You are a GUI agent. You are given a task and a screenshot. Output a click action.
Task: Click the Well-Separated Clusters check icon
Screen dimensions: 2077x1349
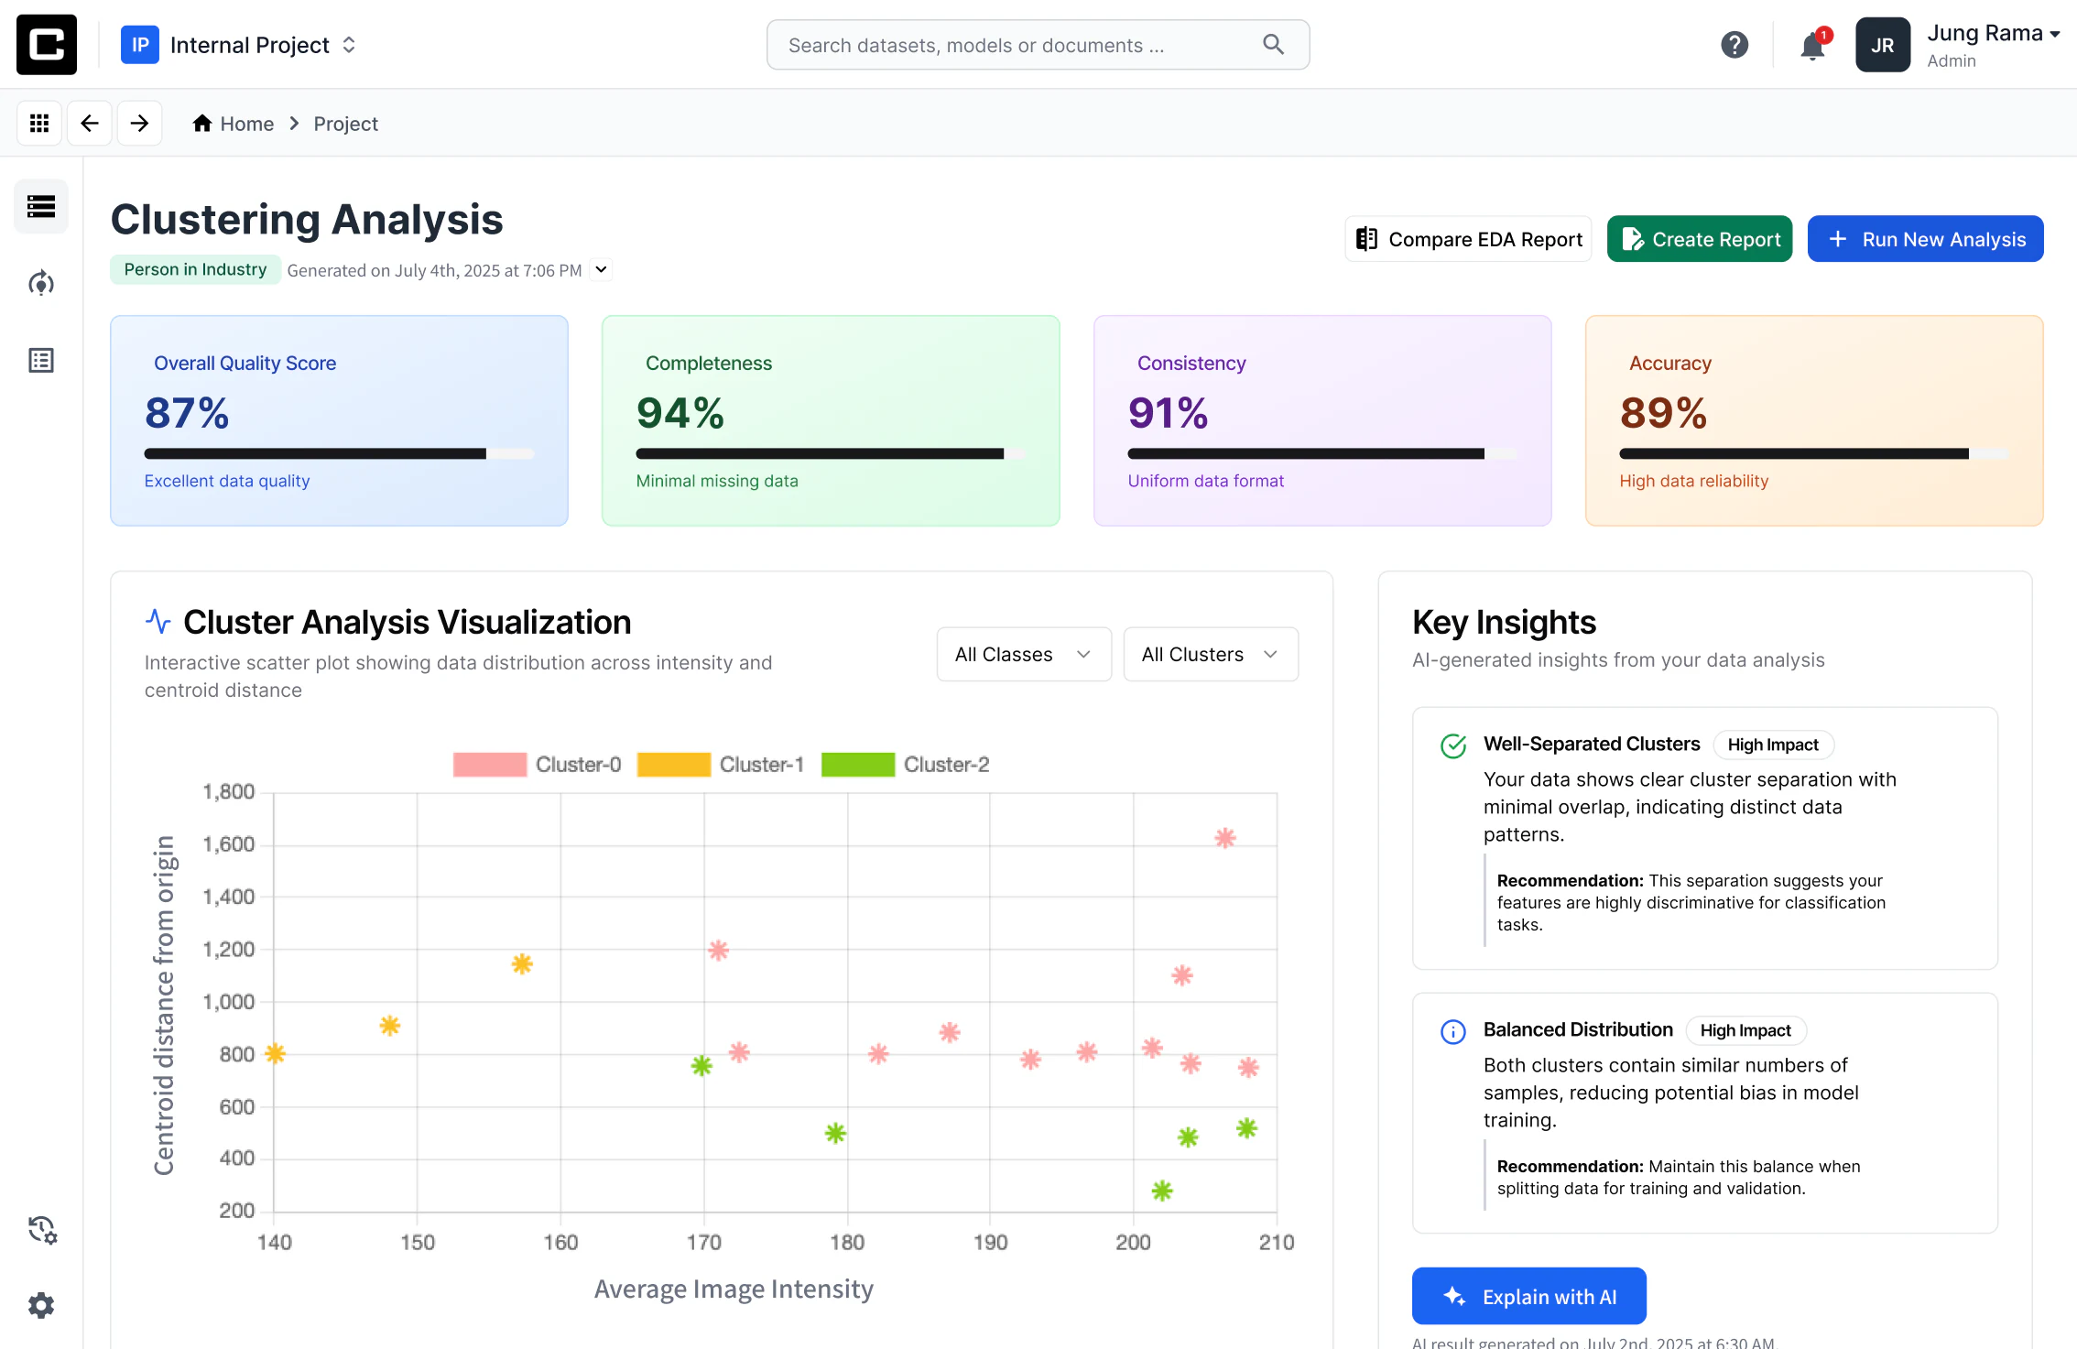(1453, 745)
